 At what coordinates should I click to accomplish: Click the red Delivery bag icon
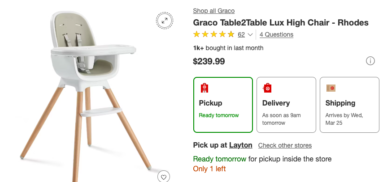click(x=267, y=88)
